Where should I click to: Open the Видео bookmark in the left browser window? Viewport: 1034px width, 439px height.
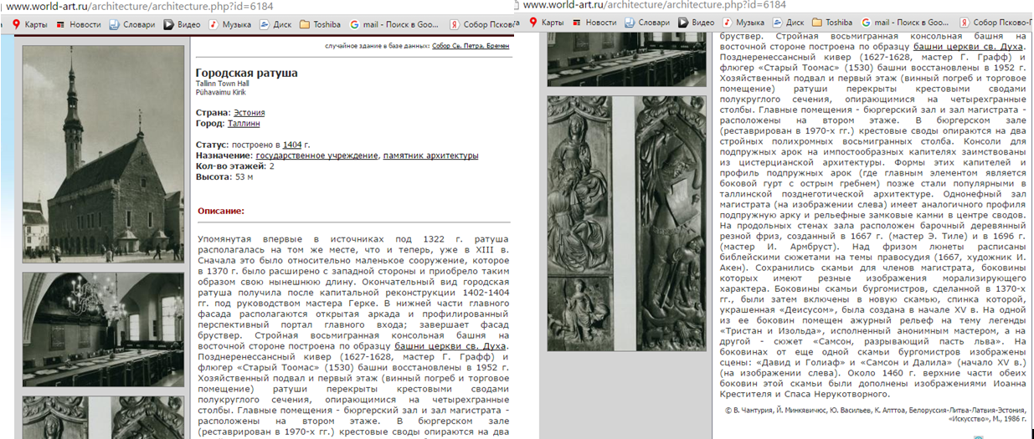(x=183, y=24)
